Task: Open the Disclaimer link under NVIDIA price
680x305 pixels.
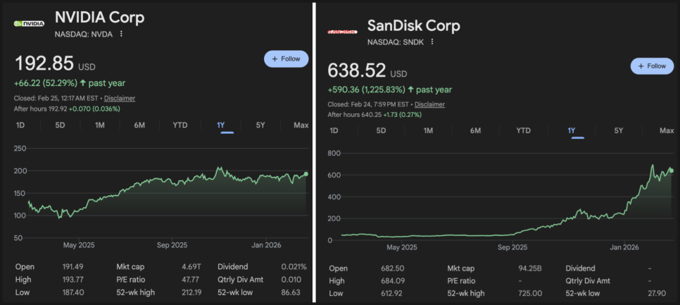Action: [120, 99]
